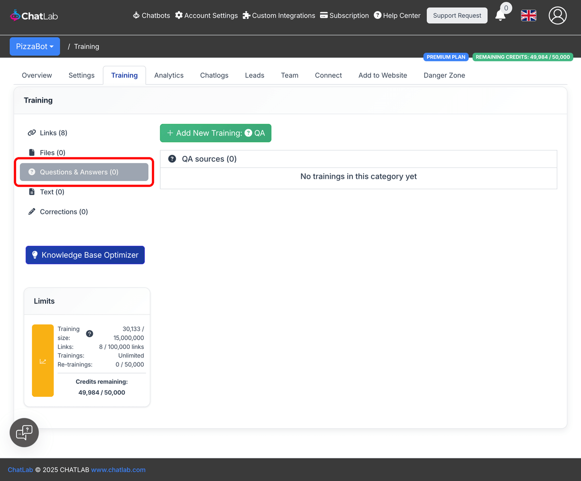Open the Help Center question icon
581x481 pixels.
point(377,15)
